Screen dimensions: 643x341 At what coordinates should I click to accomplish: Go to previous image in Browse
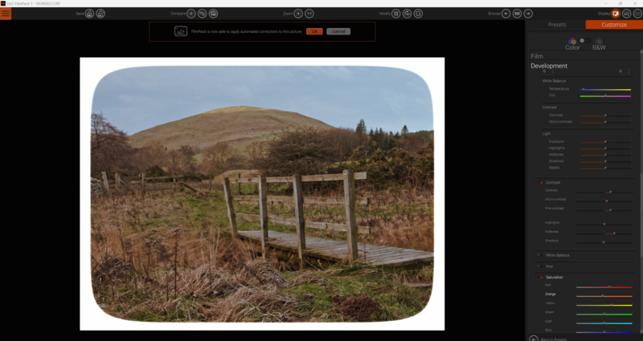click(506, 14)
